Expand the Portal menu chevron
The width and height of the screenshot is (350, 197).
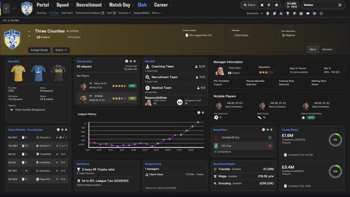(x=52, y=5)
